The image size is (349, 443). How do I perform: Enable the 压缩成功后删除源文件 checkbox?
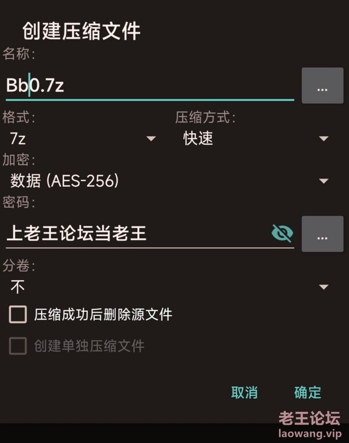pyautogui.click(x=18, y=314)
